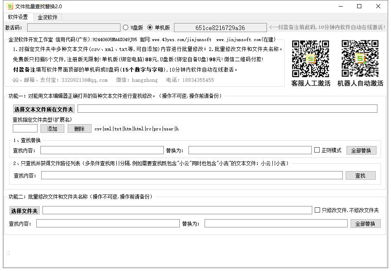Click the 选择文本文件所在文件夹 button
391x271 pixels.
coord(44,109)
